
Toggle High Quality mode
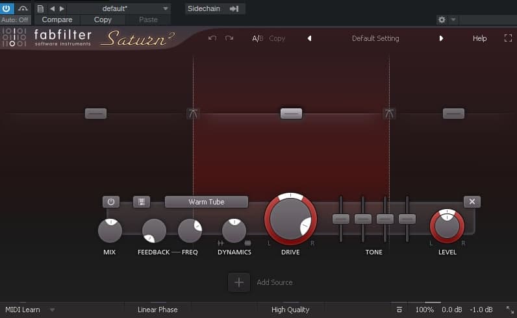click(290, 310)
